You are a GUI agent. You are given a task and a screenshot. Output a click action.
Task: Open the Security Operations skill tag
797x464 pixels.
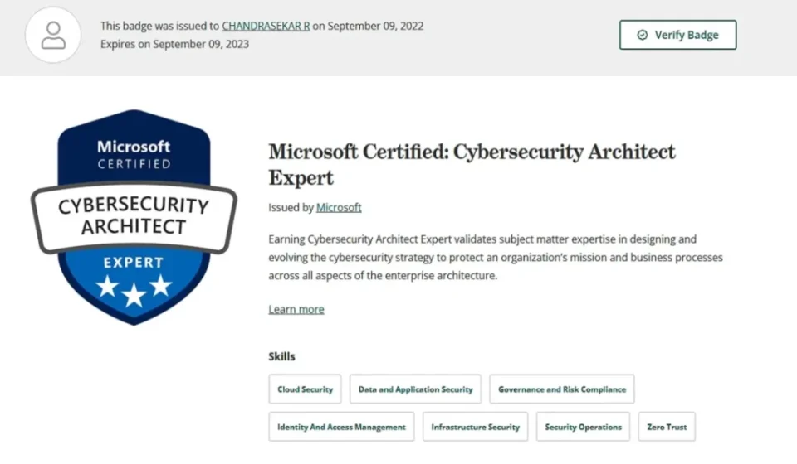point(583,427)
